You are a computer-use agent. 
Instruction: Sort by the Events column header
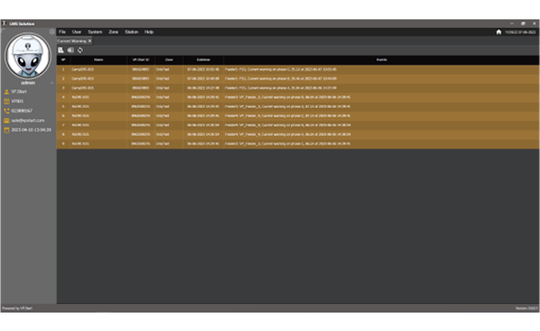pos(381,60)
